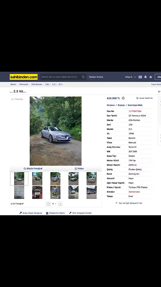Click the 2492 cc Motor Hacmi value
This screenshot has height=287, width=161.
pos(132,165)
